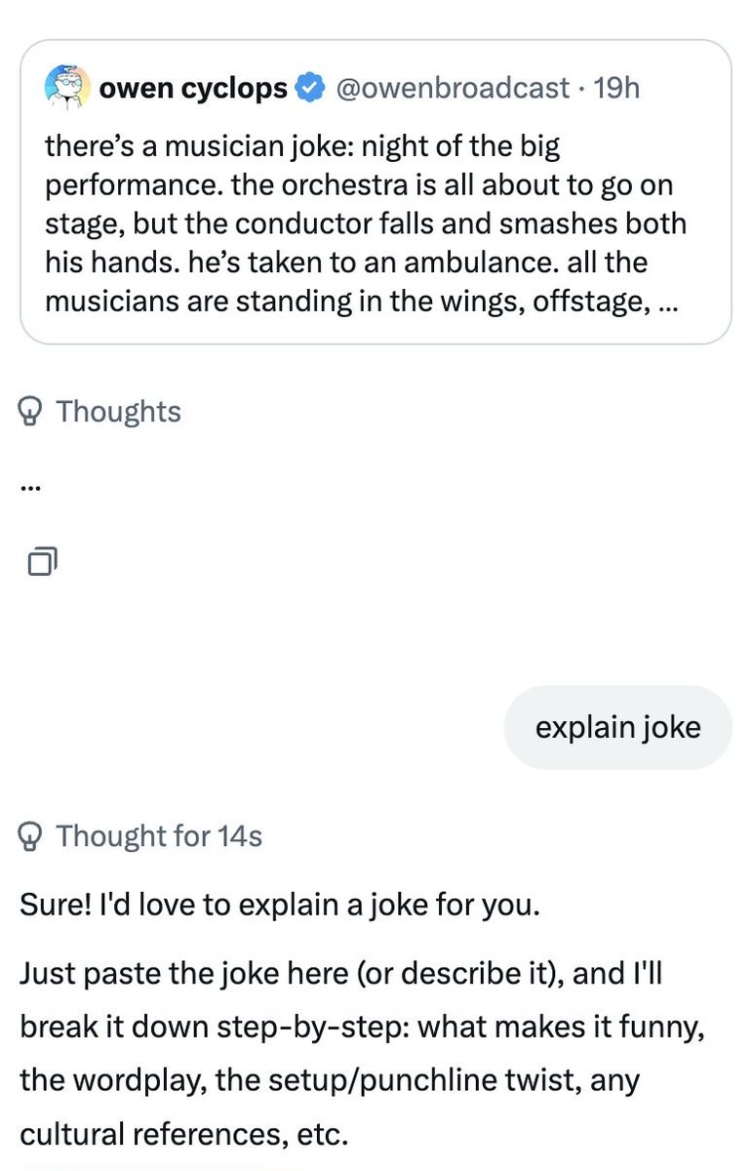Expand the Thought for 14s reasoning

[159, 836]
